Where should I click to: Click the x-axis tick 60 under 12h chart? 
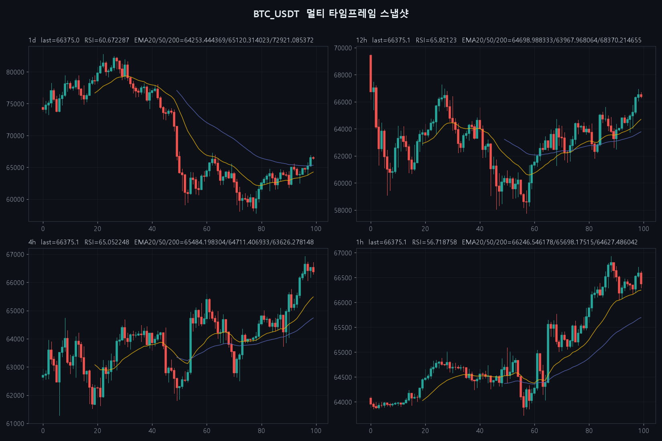[x=534, y=229]
